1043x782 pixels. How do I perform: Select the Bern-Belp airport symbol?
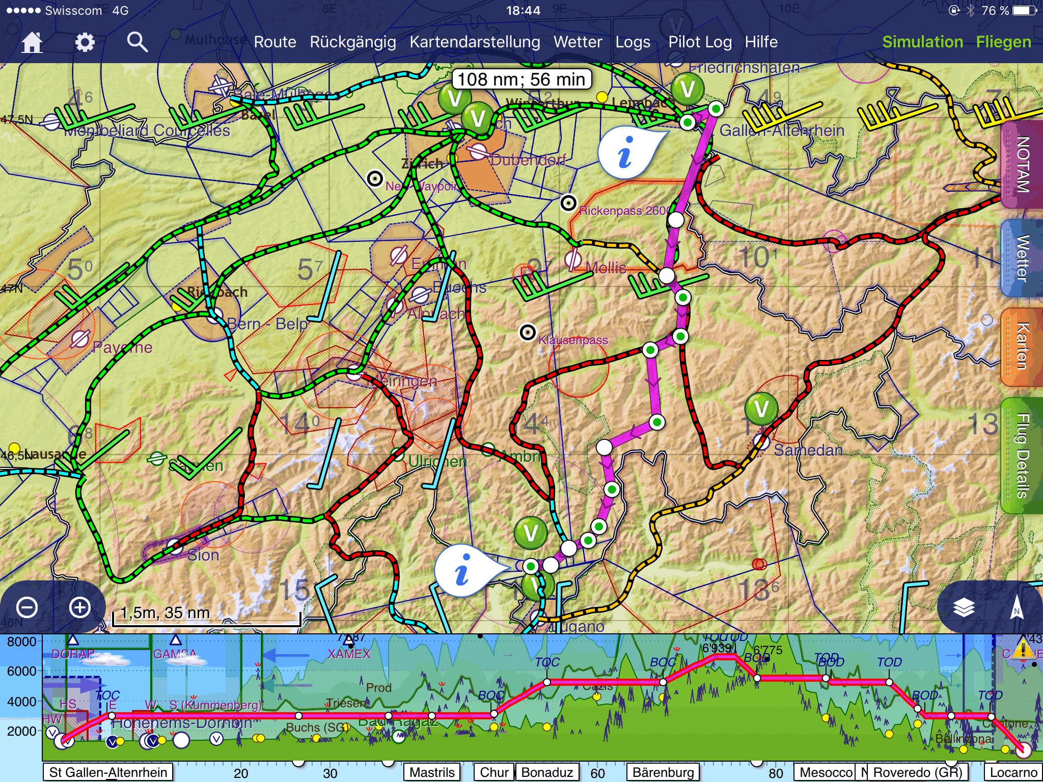coord(215,316)
